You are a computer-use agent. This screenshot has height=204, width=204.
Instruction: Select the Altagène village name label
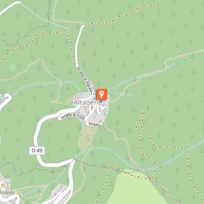(88, 102)
